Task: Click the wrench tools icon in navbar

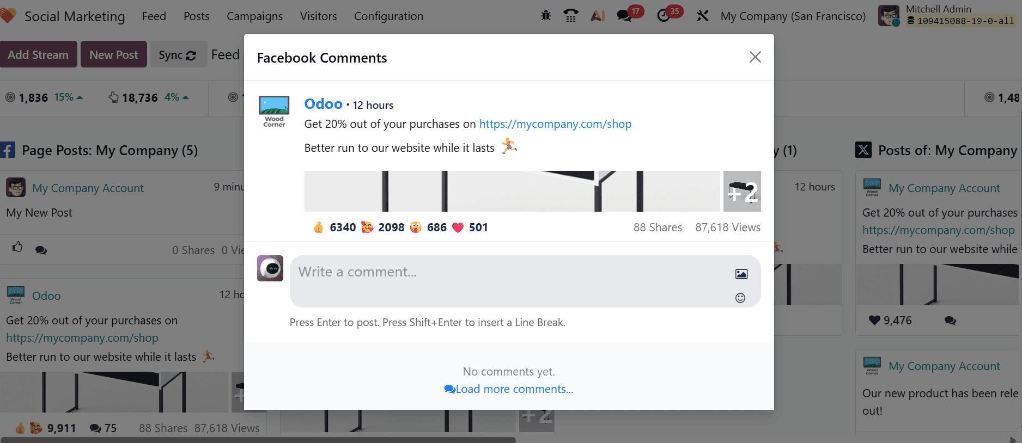Action: click(x=703, y=16)
